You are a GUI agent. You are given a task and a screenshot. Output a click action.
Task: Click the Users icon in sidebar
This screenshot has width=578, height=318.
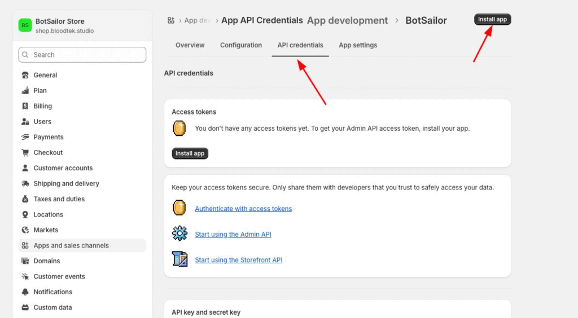point(25,121)
